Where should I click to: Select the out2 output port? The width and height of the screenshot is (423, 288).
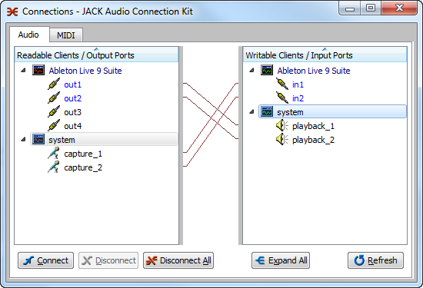pyautogui.click(x=72, y=98)
